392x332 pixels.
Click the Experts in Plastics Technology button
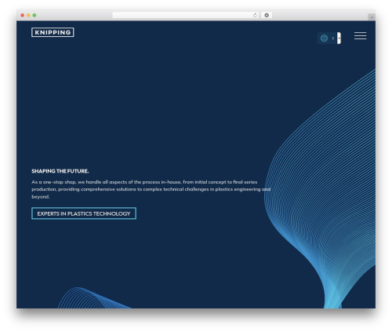tap(84, 213)
